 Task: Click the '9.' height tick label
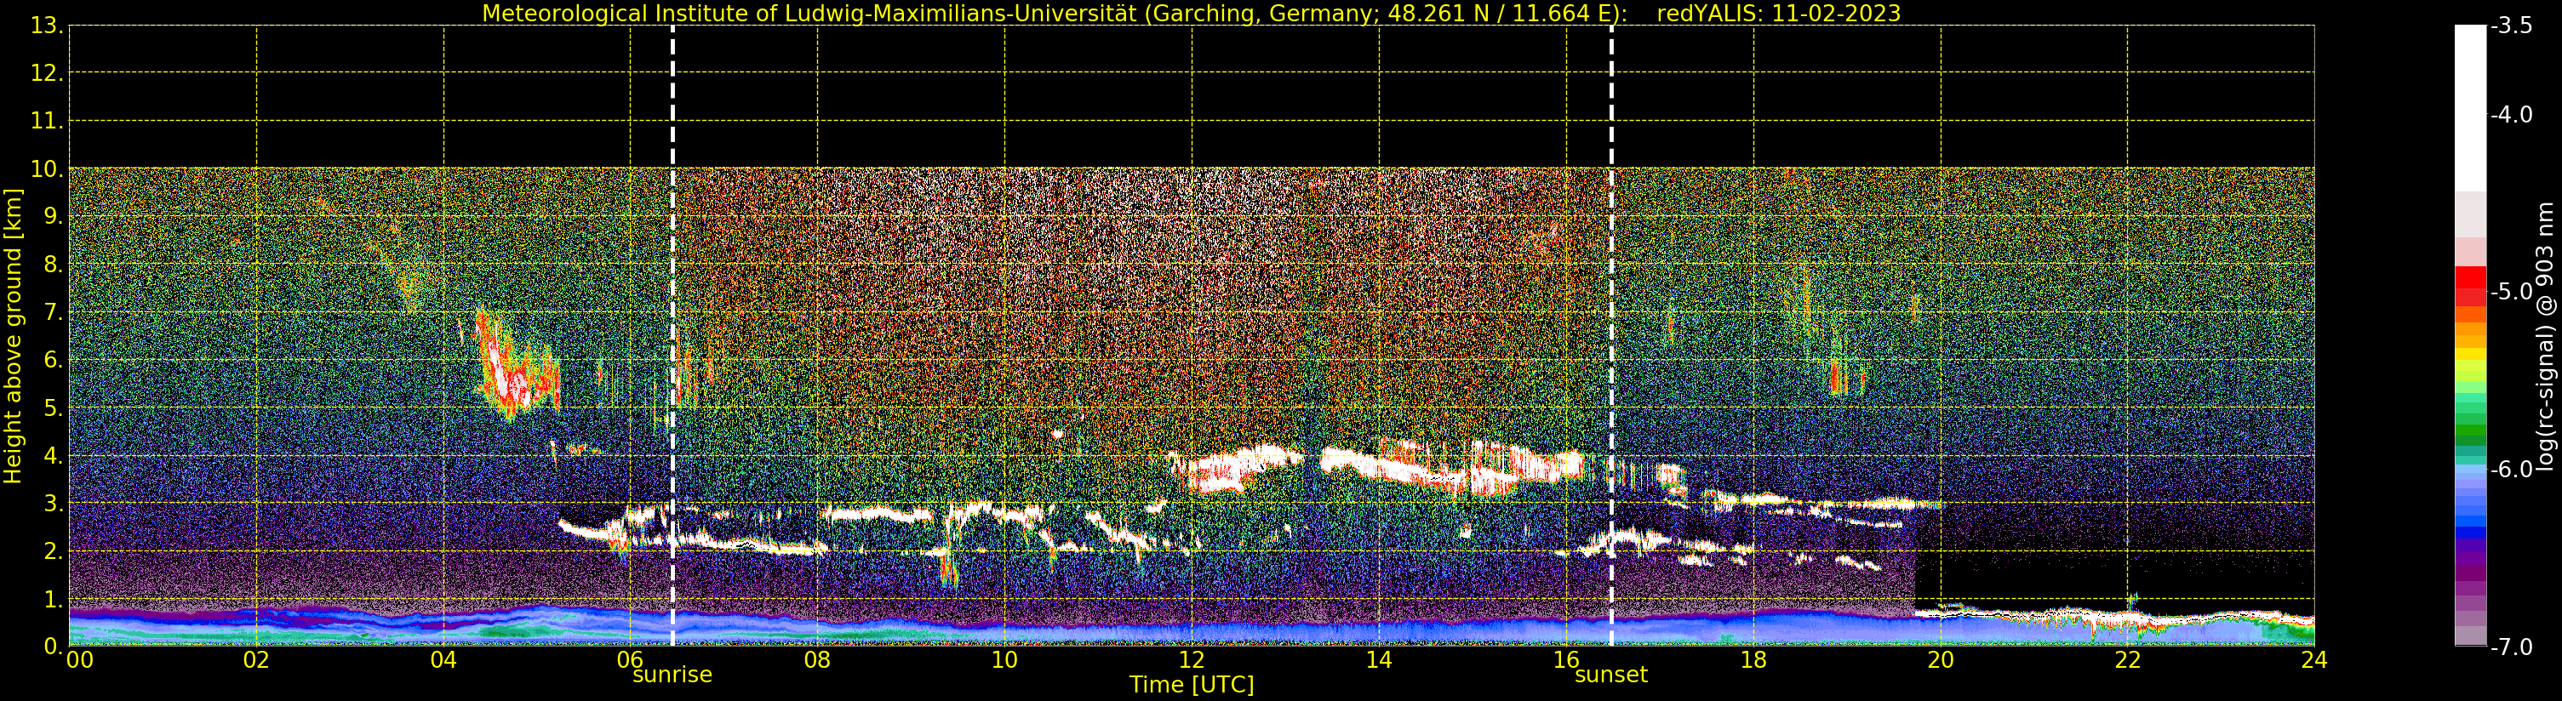coord(53,217)
